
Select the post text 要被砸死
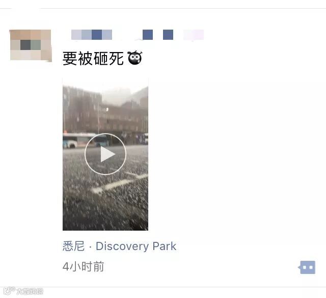coord(93,59)
